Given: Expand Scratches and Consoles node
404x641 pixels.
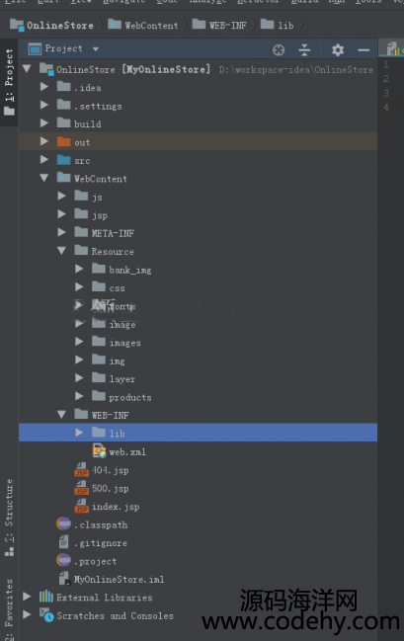Looking at the screenshot, I should pos(27,614).
